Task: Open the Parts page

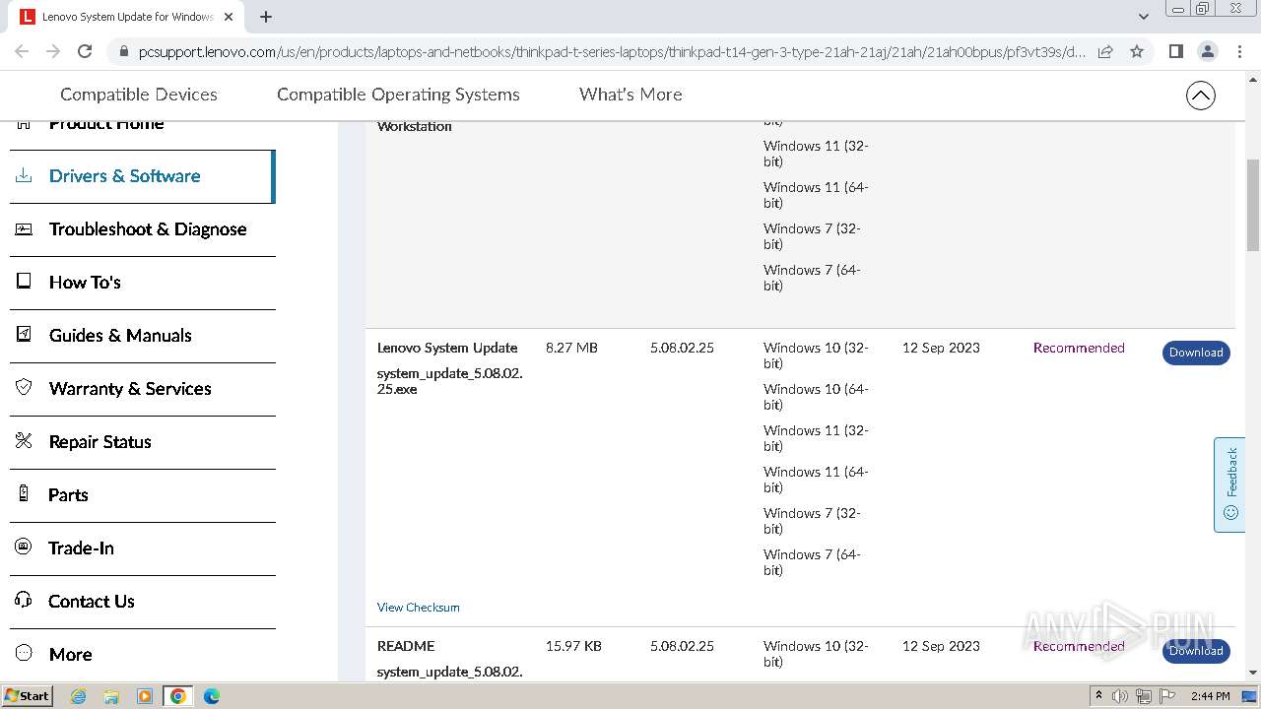Action: click(68, 495)
